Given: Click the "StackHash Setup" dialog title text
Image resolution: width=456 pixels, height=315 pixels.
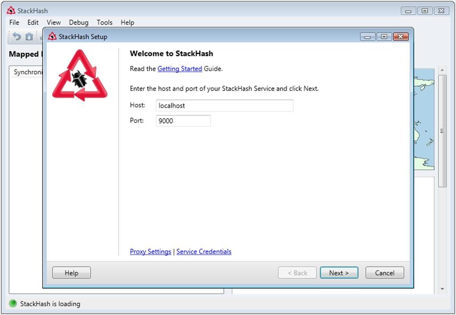Looking at the screenshot, I should (x=83, y=37).
